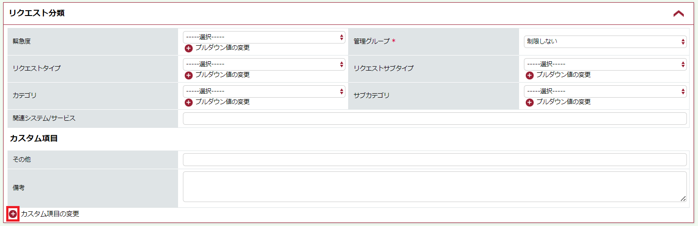
Task: Click plus icon under リクエストサブタイプ dropdown
Action: [x=530, y=75]
